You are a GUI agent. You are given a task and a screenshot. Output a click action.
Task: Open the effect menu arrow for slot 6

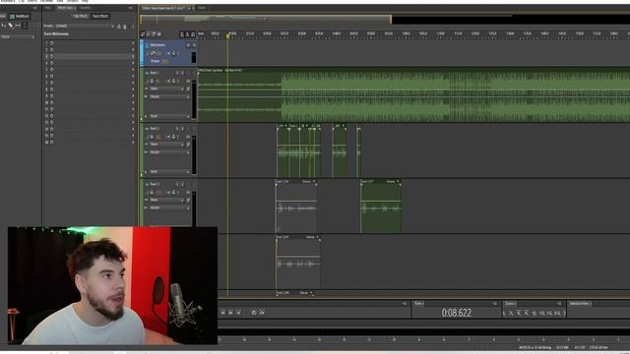pyautogui.click(x=133, y=77)
